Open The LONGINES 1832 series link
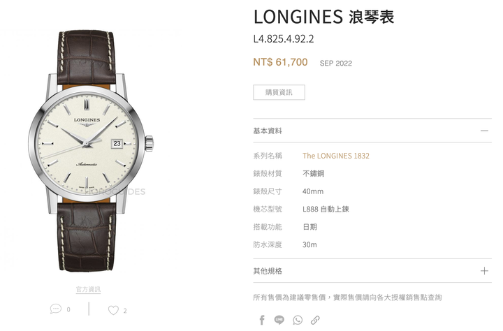The height and width of the screenshot is (331, 503). [336, 156]
